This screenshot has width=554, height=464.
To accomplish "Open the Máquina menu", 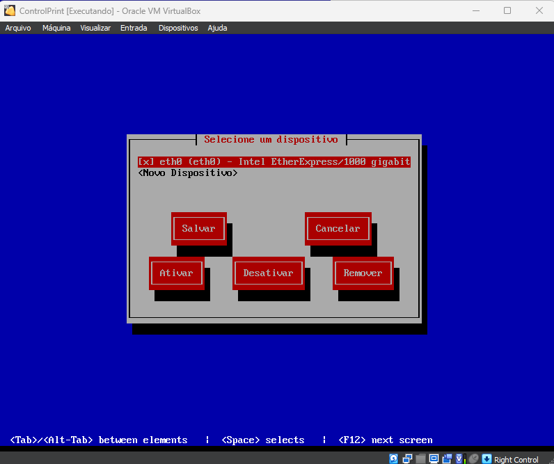I will (x=56, y=28).
